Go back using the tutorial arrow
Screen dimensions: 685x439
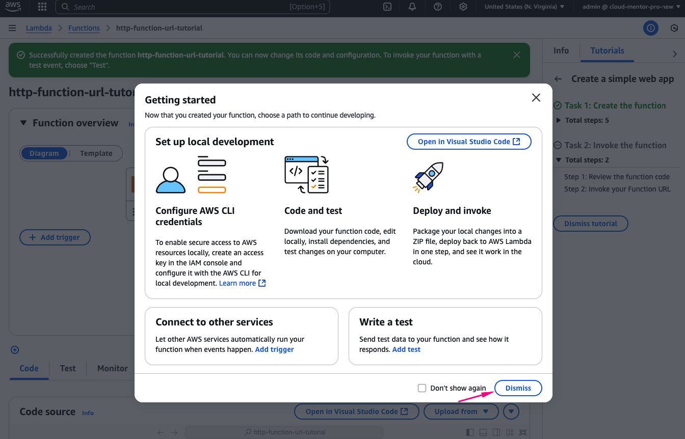pos(558,79)
